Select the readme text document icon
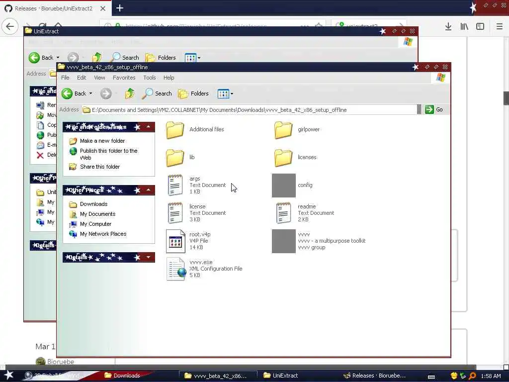Viewport: 509px width, 382px height. tap(283, 213)
